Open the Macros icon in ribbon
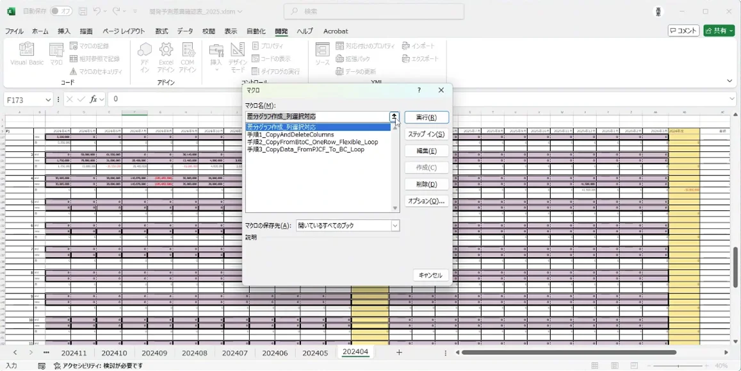The width and height of the screenshot is (741, 371). (56, 51)
